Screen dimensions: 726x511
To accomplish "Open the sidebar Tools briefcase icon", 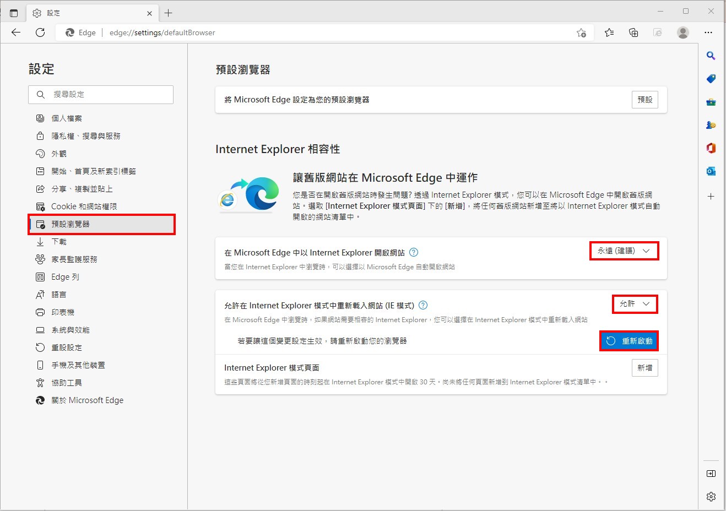I will point(711,102).
